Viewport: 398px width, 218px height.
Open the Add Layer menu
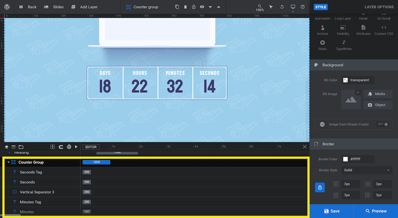click(84, 7)
